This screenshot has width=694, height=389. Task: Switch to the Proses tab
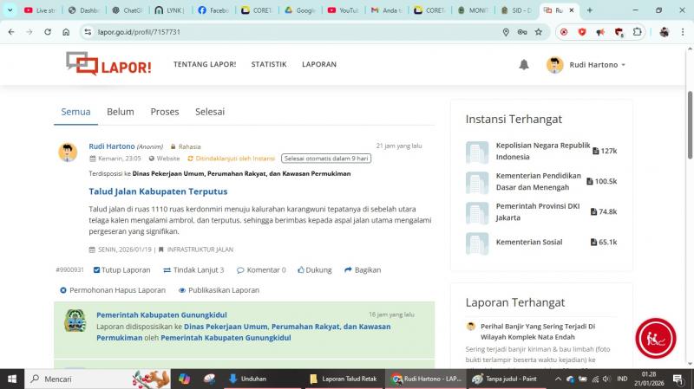click(x=164, y=112)
